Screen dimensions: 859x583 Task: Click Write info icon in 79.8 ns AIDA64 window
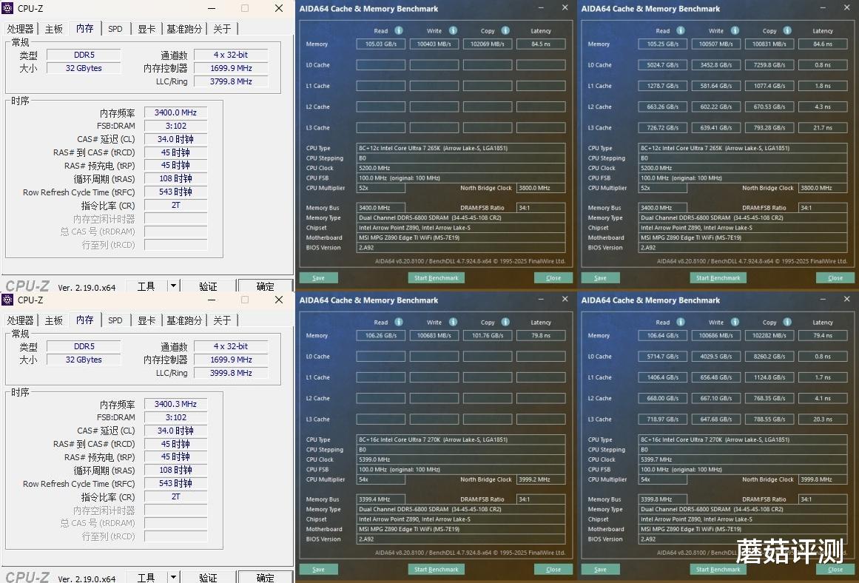pos(453,322)
